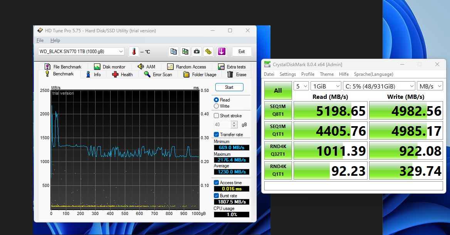The width and height of the screenshot is (450, 235).
Task: Click the 329.74 write result
Action: click(406, 170)
